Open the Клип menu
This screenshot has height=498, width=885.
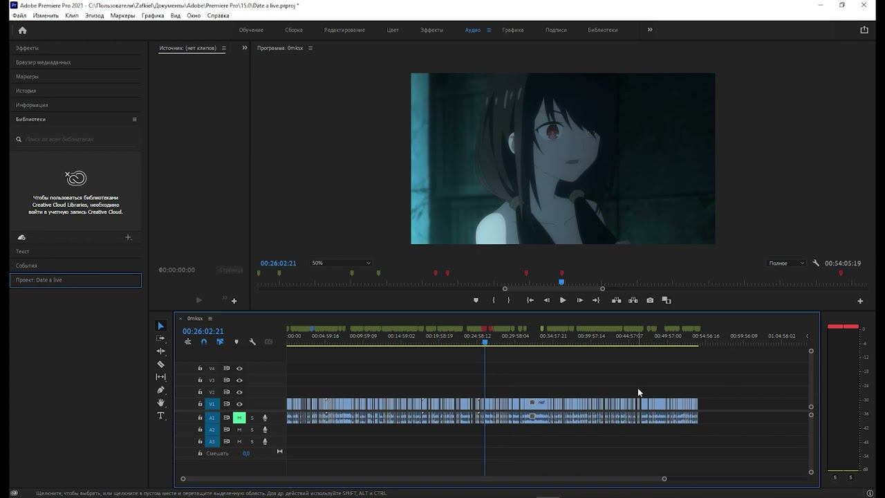[x=72, y=15]
